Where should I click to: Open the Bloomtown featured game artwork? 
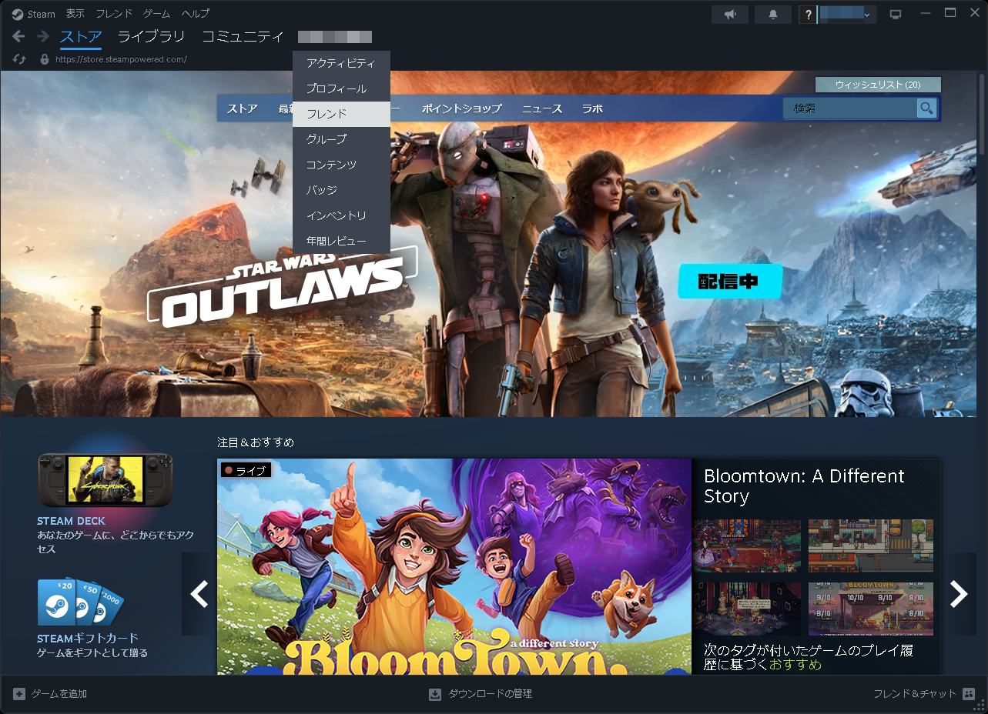[x=454, y=567]
